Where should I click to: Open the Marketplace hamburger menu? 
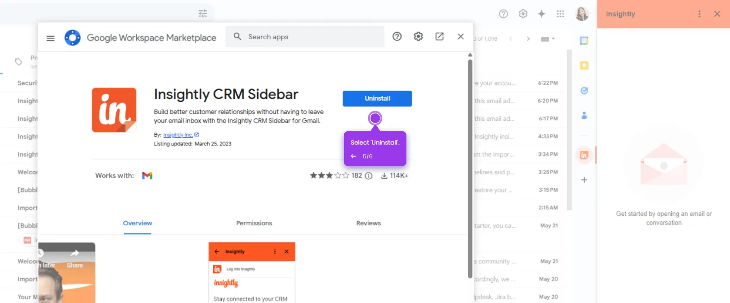(50, 38)
